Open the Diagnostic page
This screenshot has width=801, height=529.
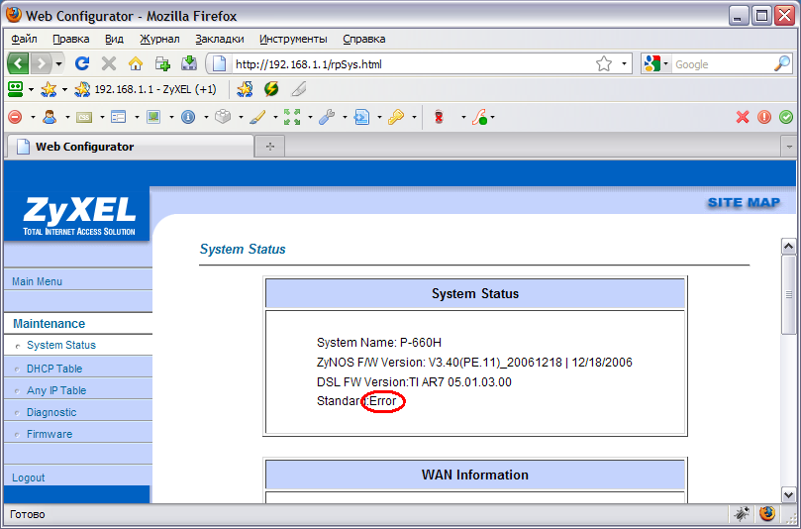51,412
